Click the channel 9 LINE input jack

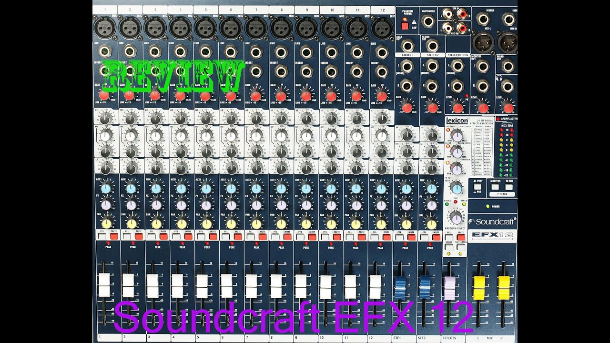(306, 51)
